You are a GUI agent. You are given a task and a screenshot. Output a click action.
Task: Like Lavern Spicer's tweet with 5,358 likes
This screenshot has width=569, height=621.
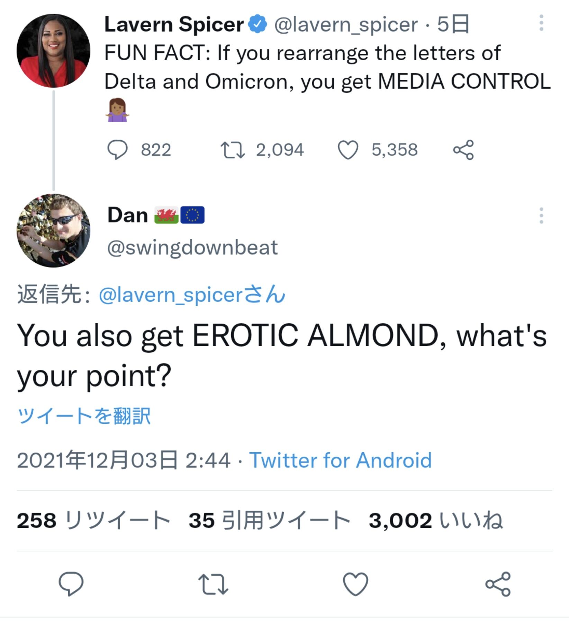click(x=347, y=150)
